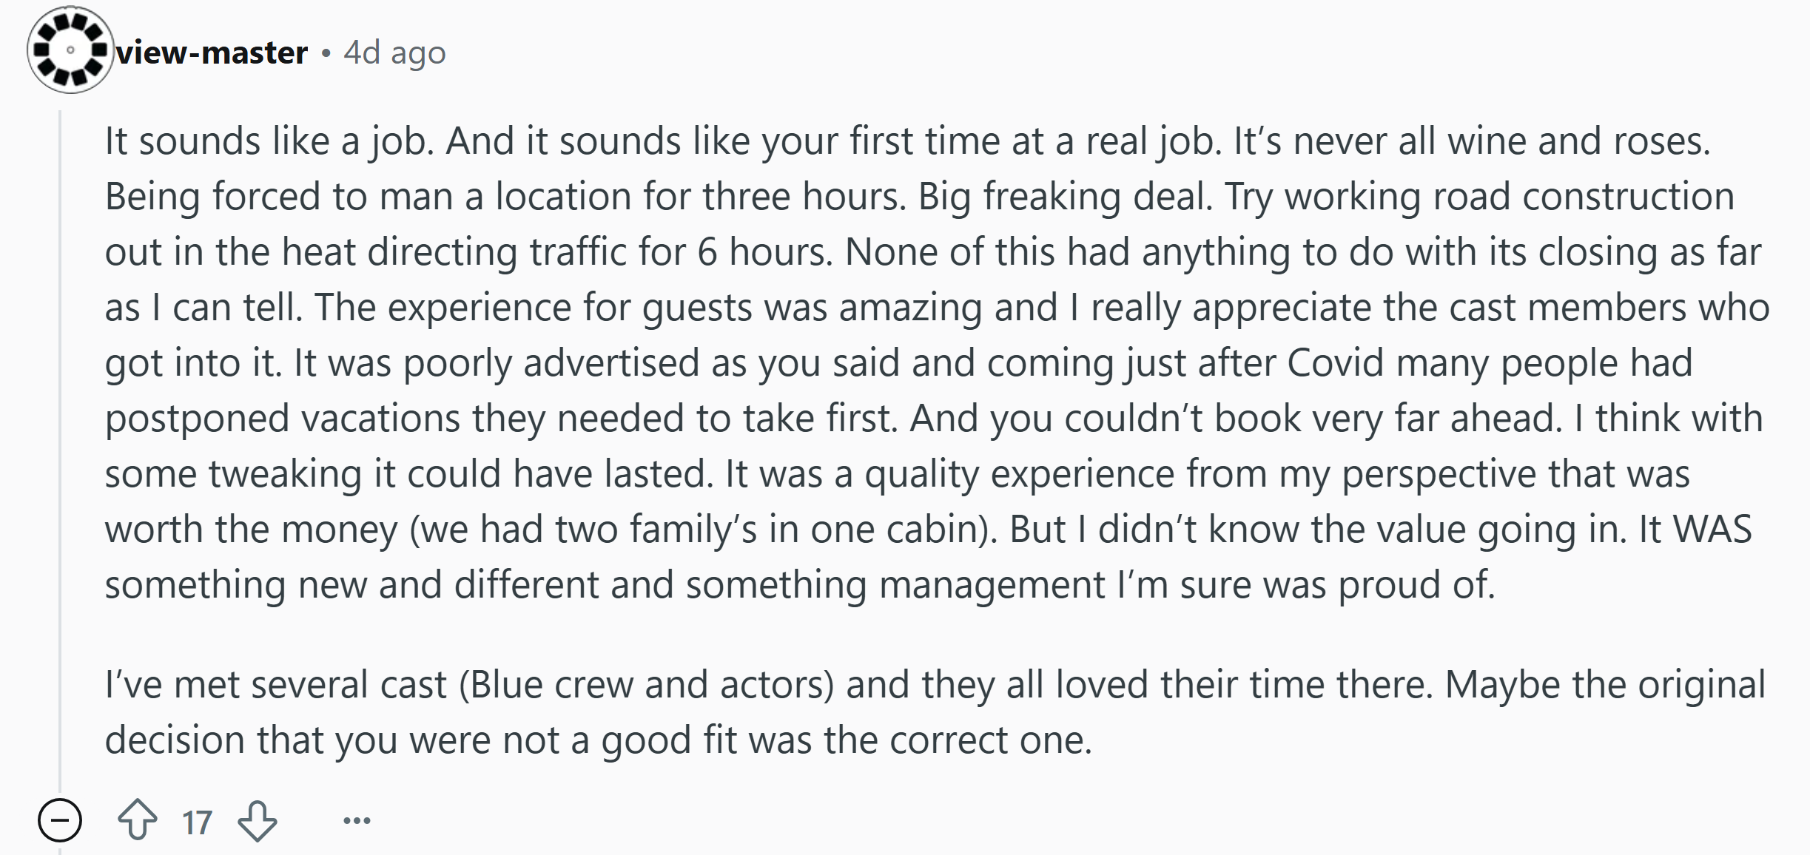Click the '4d ago' timestamp permalink
Image resolution: width=1810 pixels, height=855 pixels.
click(394, 53)
